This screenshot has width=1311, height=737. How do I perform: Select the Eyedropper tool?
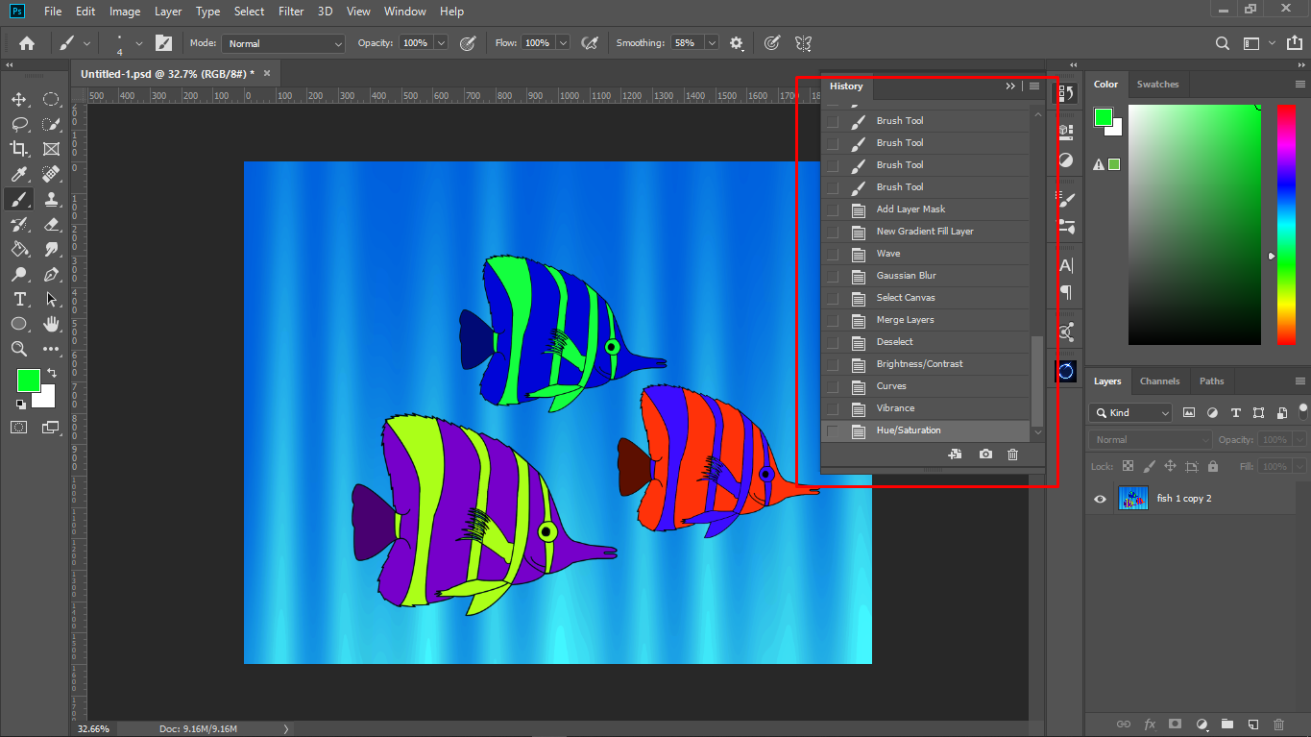coord(18,174)
